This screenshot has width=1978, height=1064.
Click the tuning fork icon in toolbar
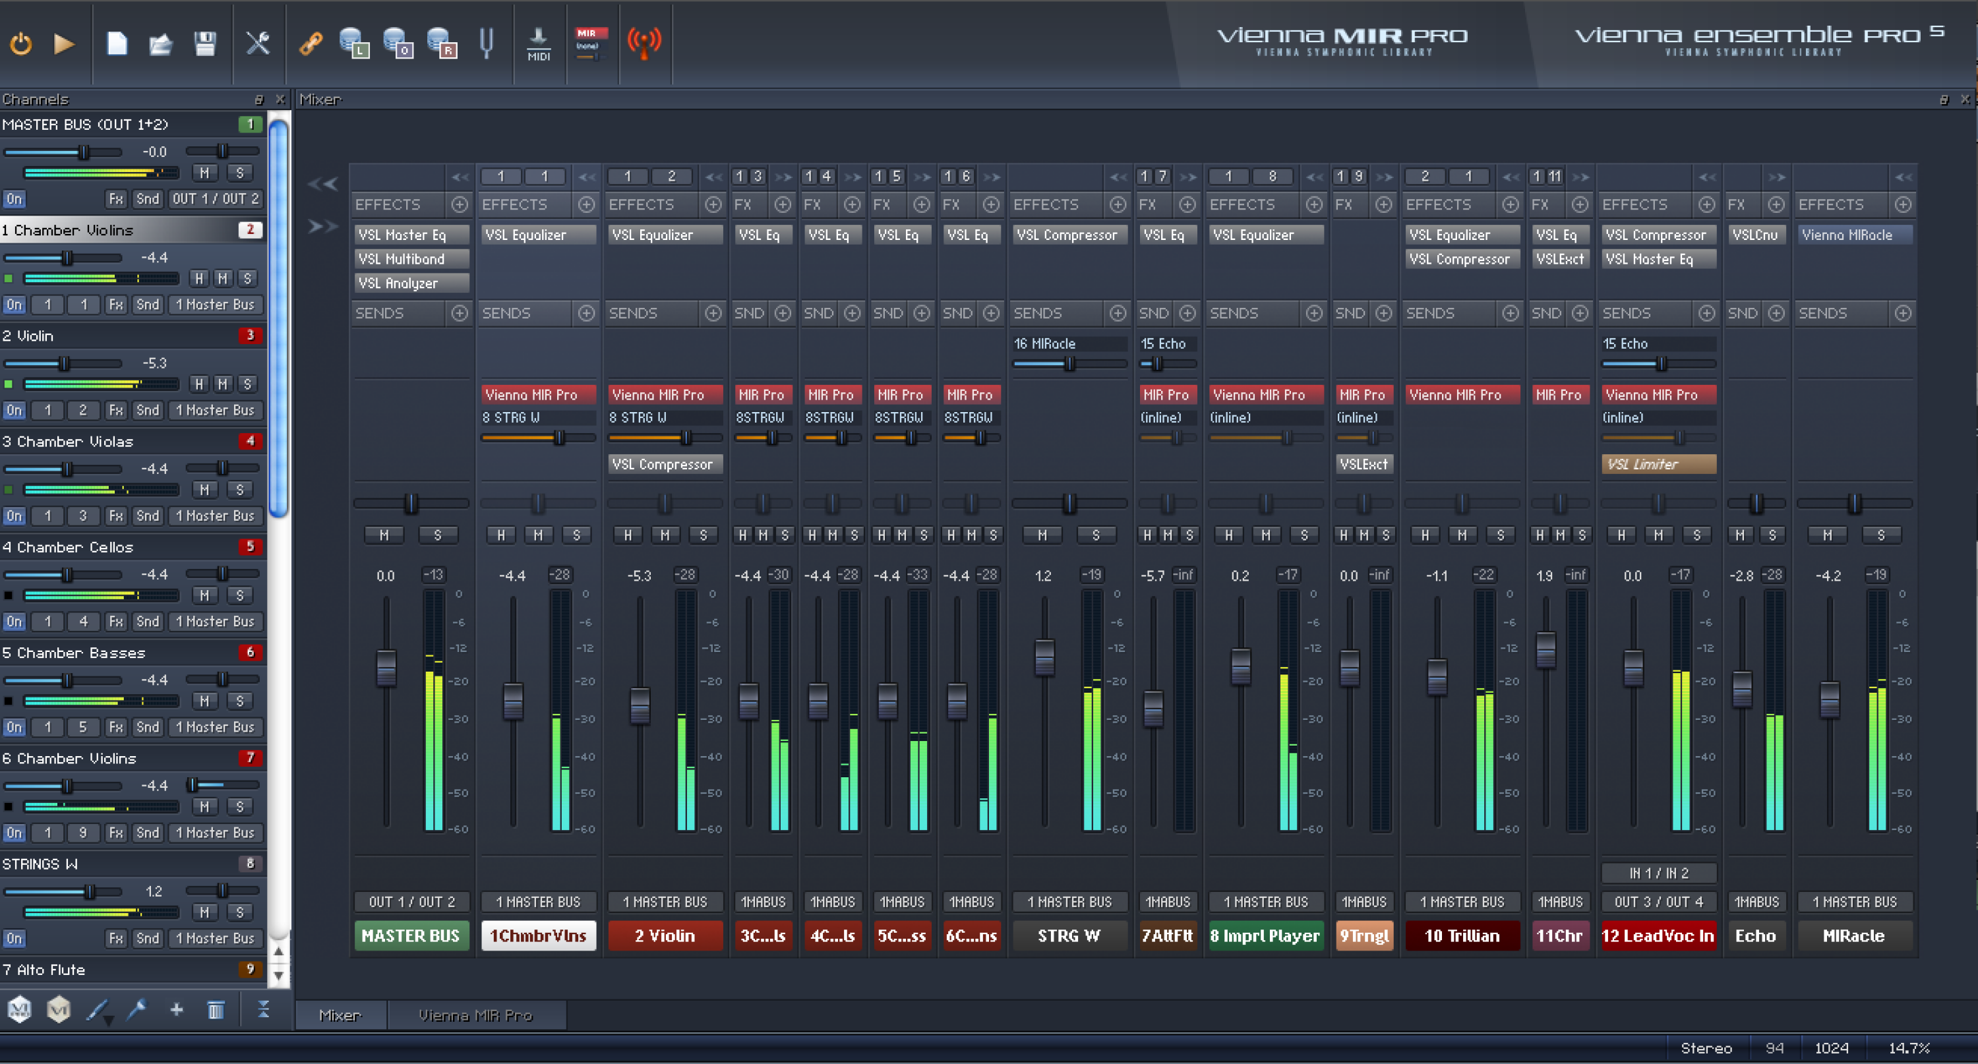pos(486,43)
